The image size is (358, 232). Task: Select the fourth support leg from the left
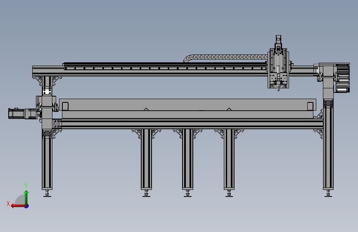pyautogui.click(x=229, y=159)
